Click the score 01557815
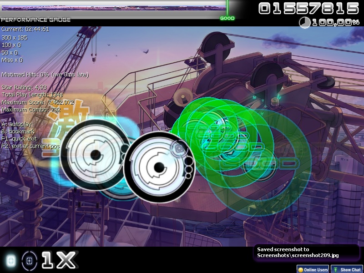The image size is (364, 273). (x=309, y=8)
